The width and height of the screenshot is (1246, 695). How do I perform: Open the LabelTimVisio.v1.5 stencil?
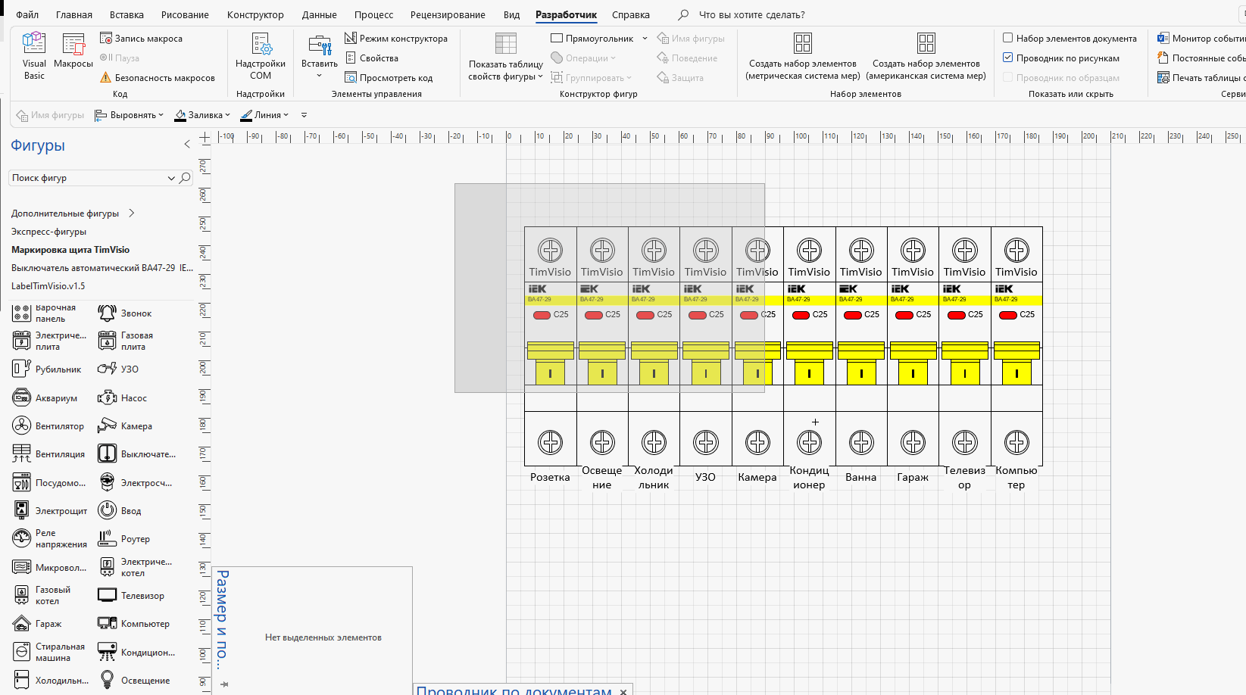click(x=48, y=286)
